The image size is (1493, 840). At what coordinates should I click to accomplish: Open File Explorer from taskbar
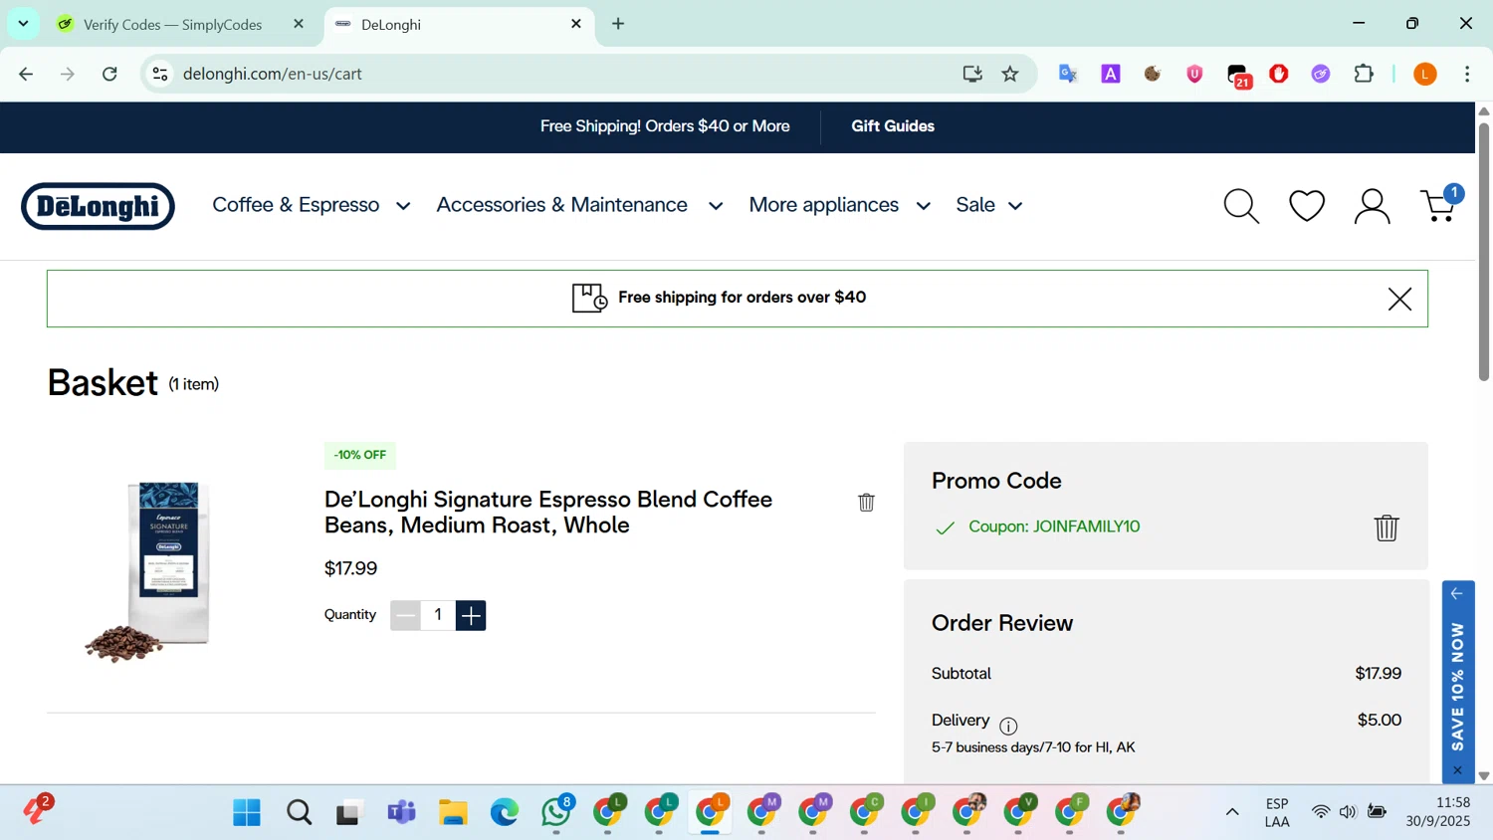[x=453, y=813]
